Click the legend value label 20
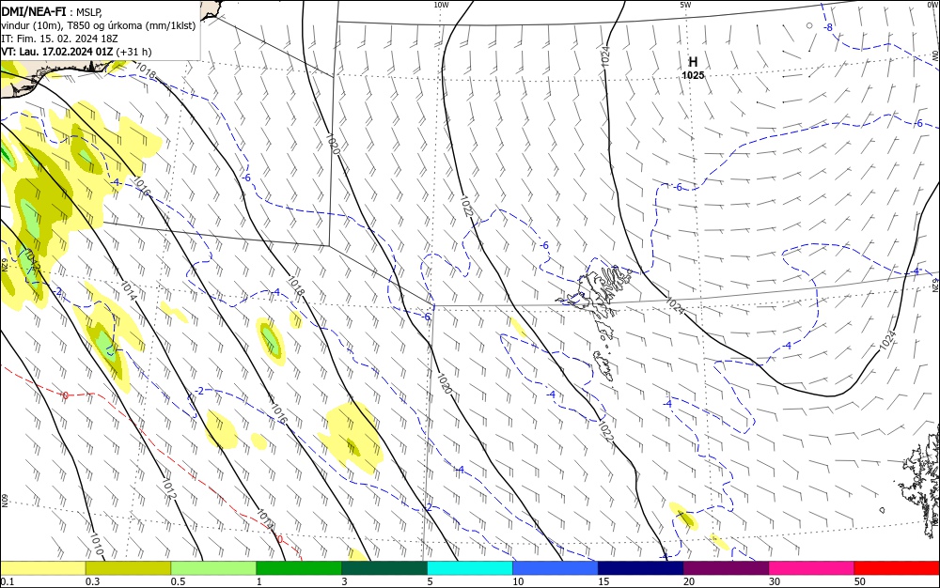Screen dimensions: 940x588 (x=689, y=581)
